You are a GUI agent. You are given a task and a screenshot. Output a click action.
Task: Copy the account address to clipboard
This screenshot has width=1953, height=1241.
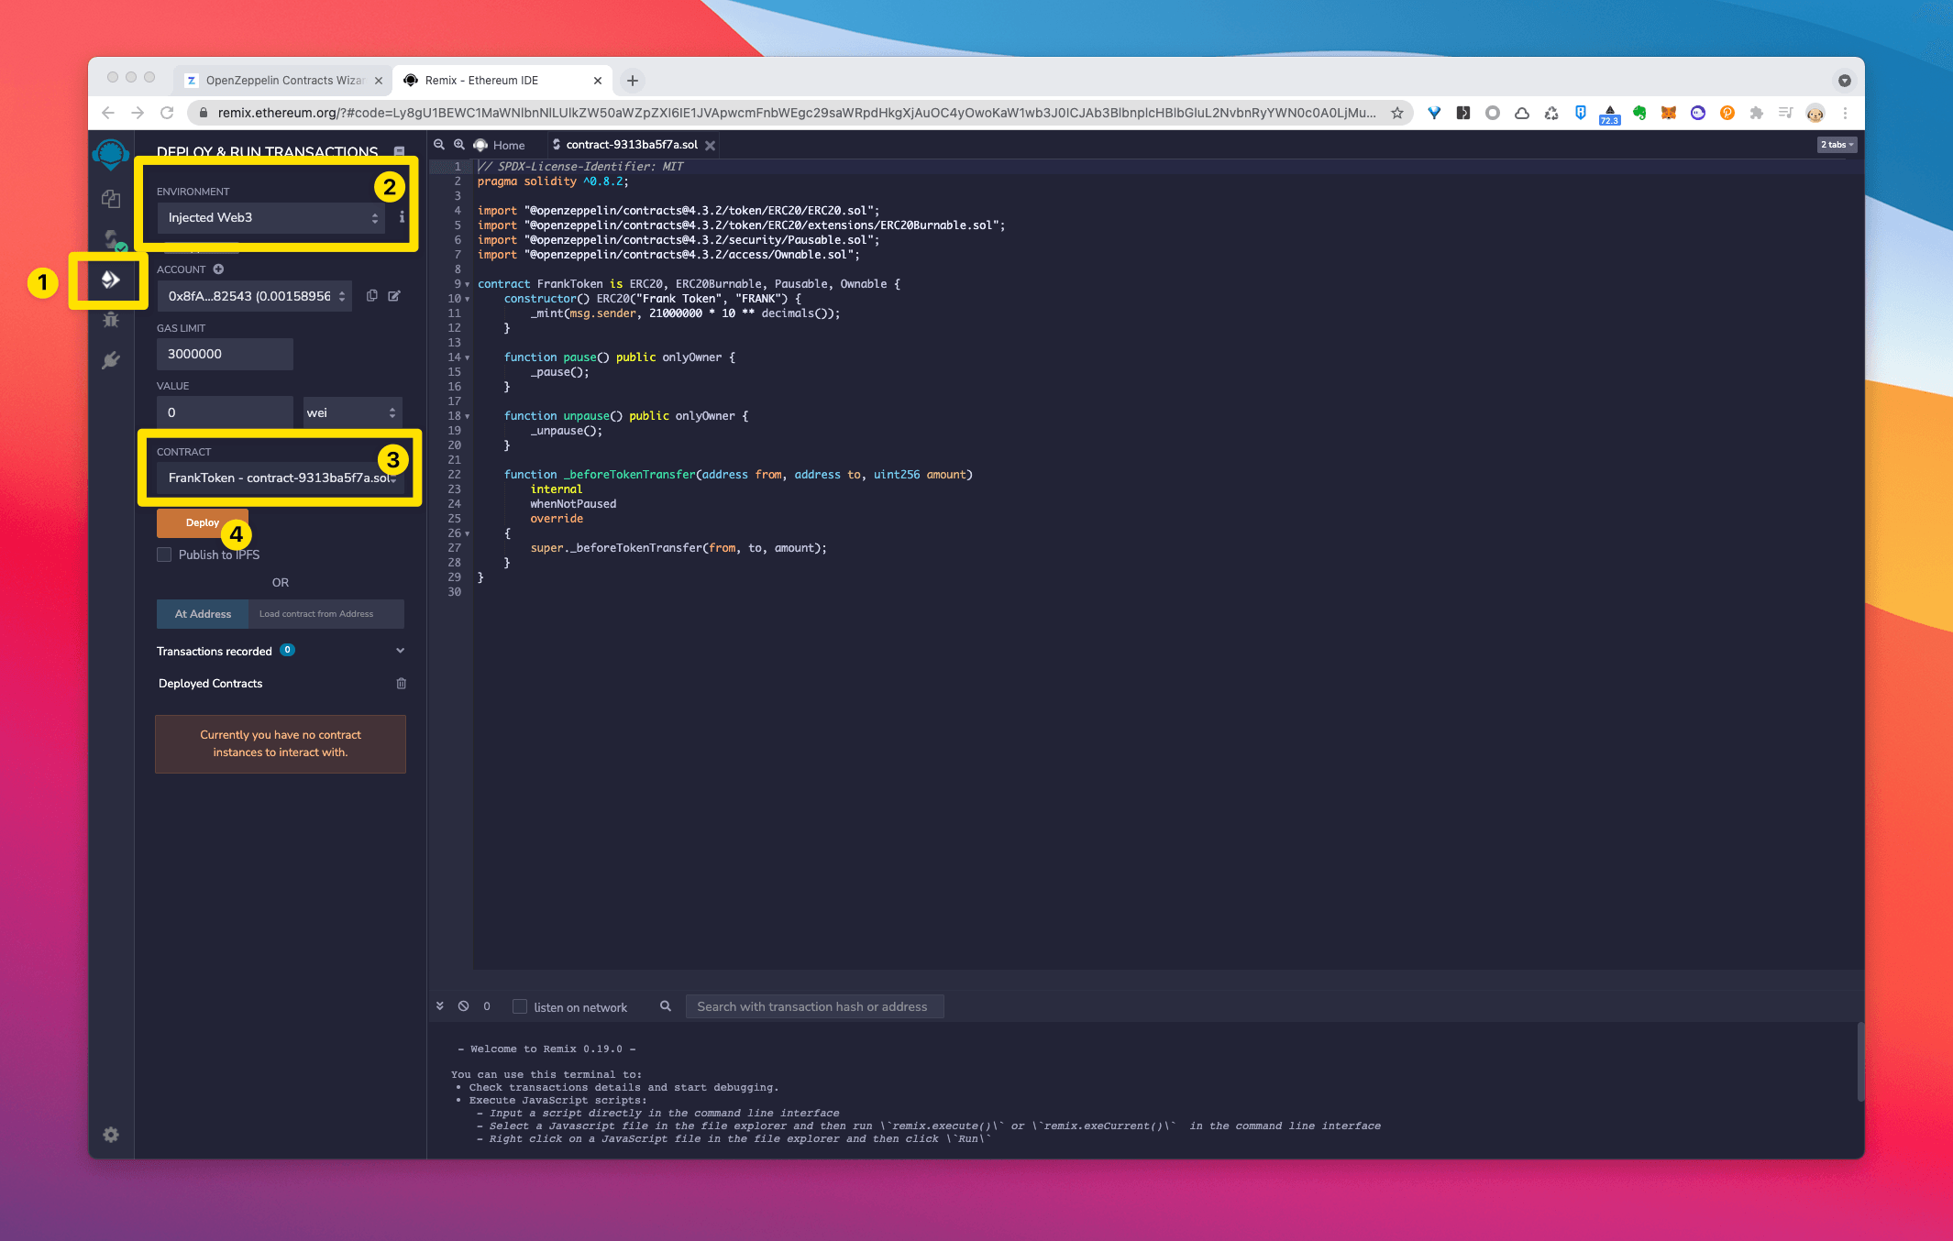[x=371, y=296]
